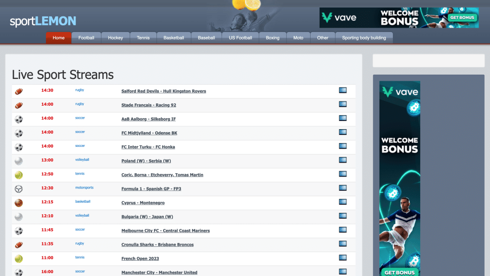Click the basketball icon beside Cyprus - Montenegro
This screenshot has height=276, width=490.
(x=19, y=203)
